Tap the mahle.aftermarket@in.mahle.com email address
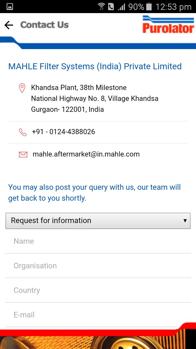196x349 pixels. pyautogui.click(x=86, y=154)
